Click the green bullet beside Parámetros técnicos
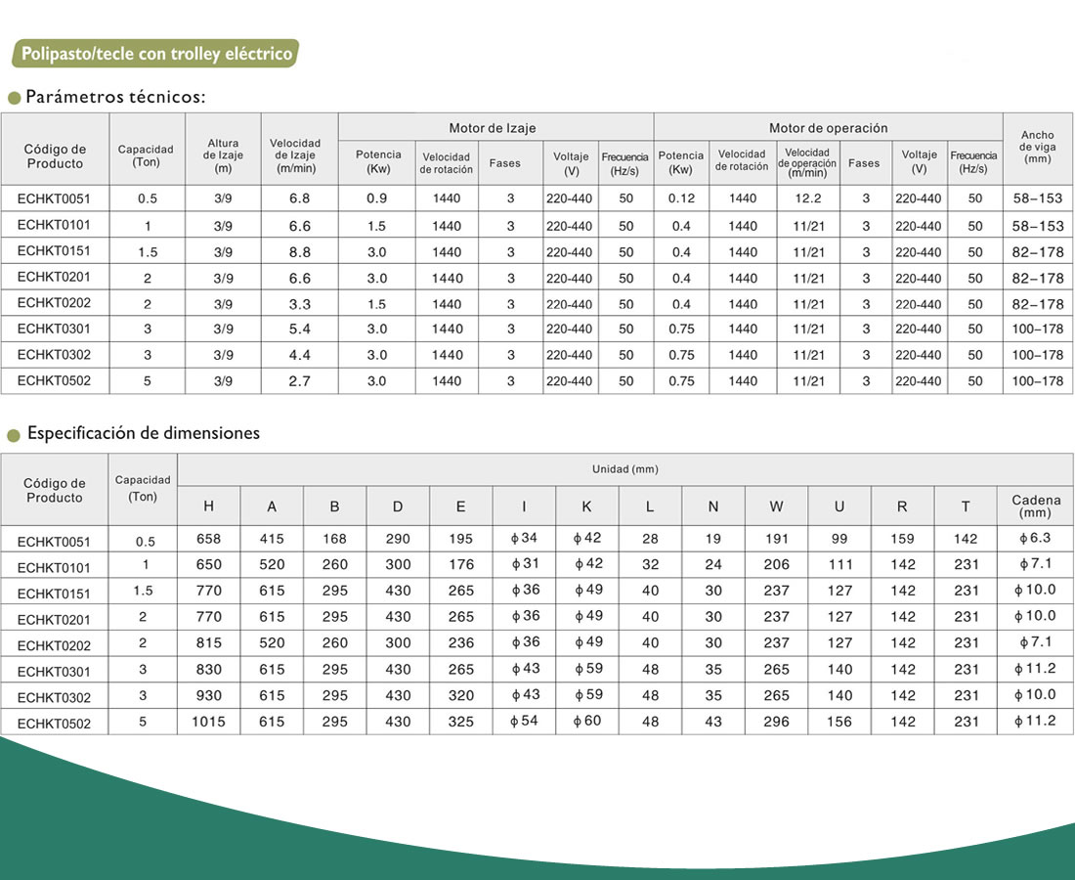The height and width of the screenshot is (880, 1075). coord(14,98)
